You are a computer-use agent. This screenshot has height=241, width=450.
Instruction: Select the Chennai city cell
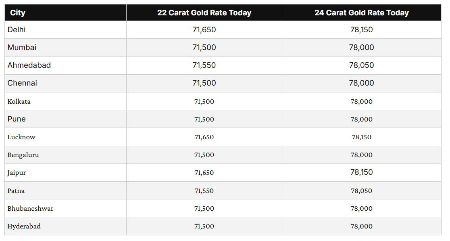(22, 83)
